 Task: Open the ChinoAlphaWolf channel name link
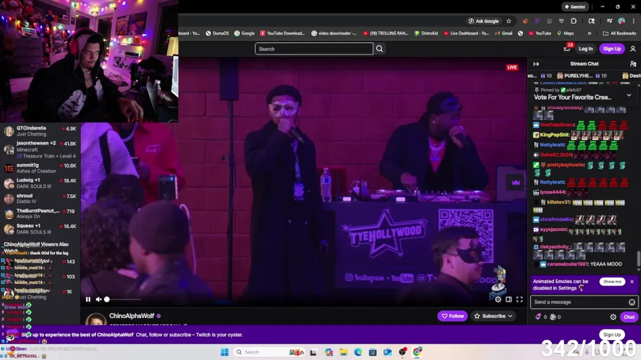coord(132,316)
